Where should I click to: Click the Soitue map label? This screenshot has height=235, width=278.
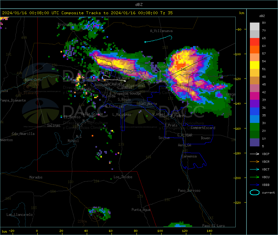tap(164, 138)
